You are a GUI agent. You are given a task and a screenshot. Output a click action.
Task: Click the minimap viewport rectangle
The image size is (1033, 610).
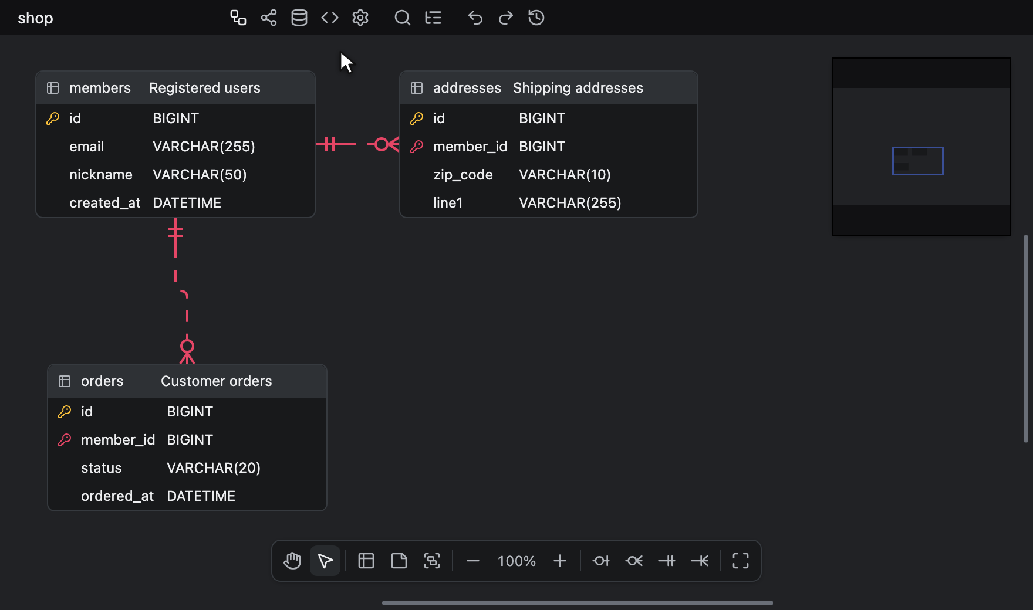pyautogui.click(x=918, y=161)
